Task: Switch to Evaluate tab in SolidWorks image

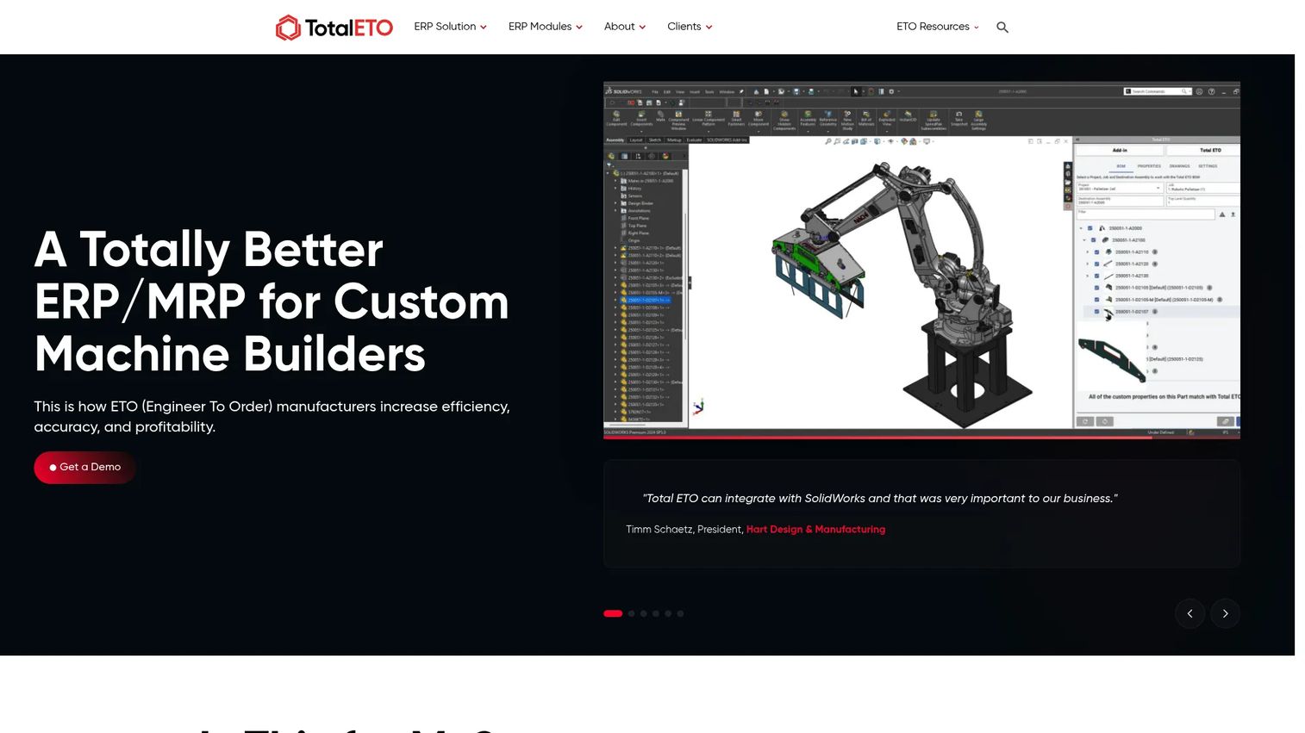Action: (x=694, y=140)
